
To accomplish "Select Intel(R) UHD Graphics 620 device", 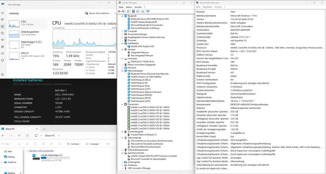I will 143,46.
